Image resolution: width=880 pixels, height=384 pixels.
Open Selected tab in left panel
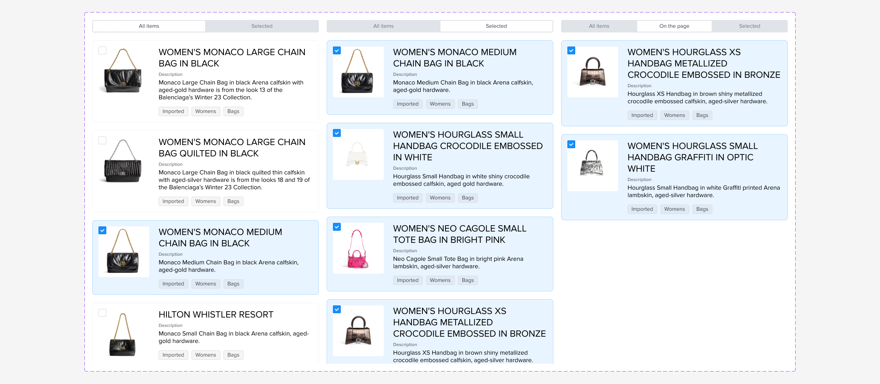tap(262, 26)
